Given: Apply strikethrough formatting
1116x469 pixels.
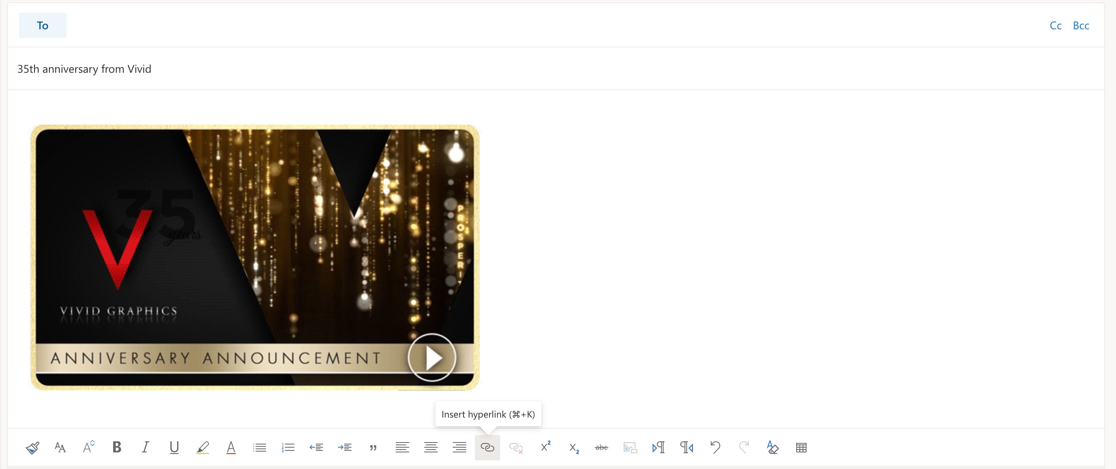Looking at the screenshot, I should [601, 447].
